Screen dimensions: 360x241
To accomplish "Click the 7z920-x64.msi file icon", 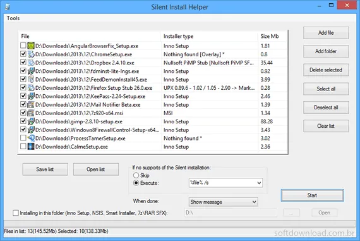I will 31,113.
